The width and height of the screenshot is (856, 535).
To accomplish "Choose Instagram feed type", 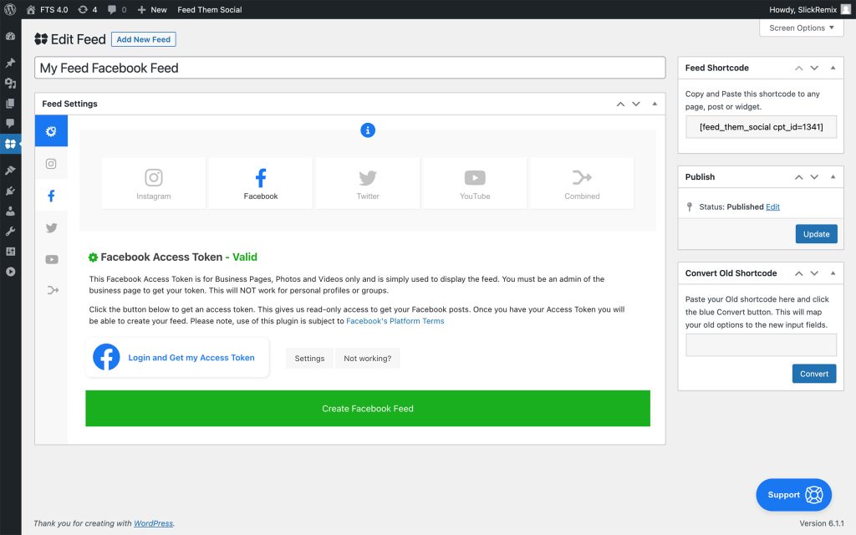I will 154,183.
